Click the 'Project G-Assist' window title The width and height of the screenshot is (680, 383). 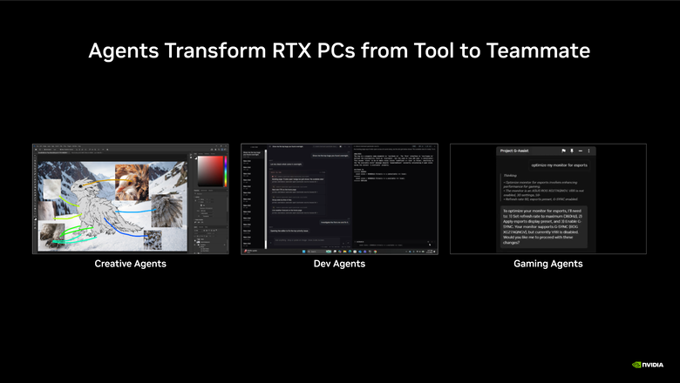pos(513,151)
